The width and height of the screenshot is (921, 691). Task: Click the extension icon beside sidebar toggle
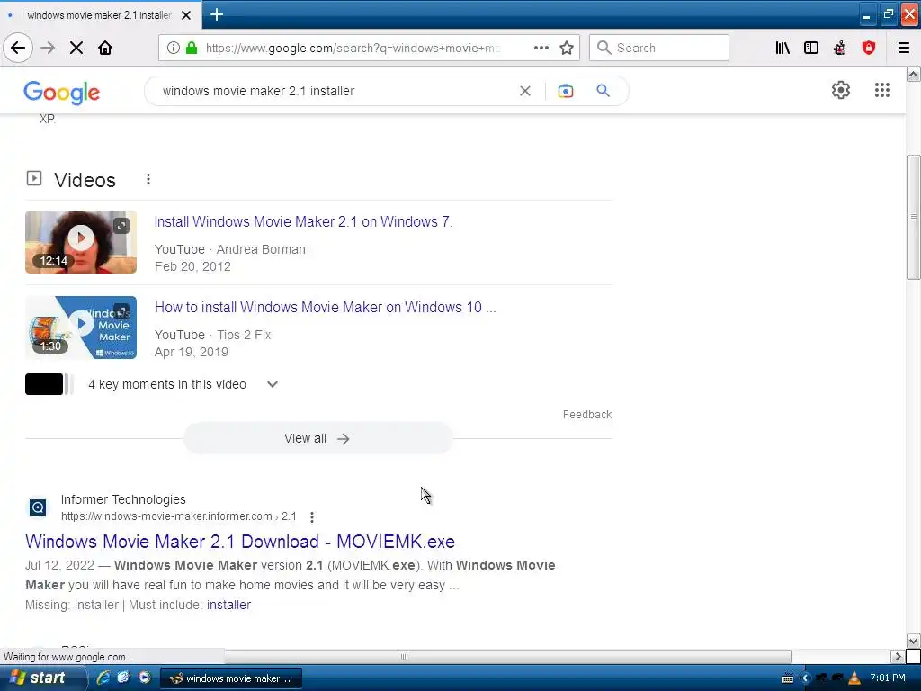point(840,48)
